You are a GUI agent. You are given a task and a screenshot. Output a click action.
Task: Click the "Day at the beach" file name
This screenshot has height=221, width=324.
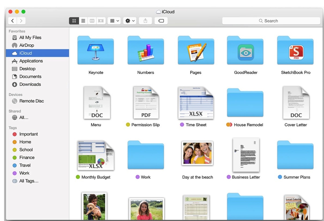pyautogui.click(x=198, y=177)
